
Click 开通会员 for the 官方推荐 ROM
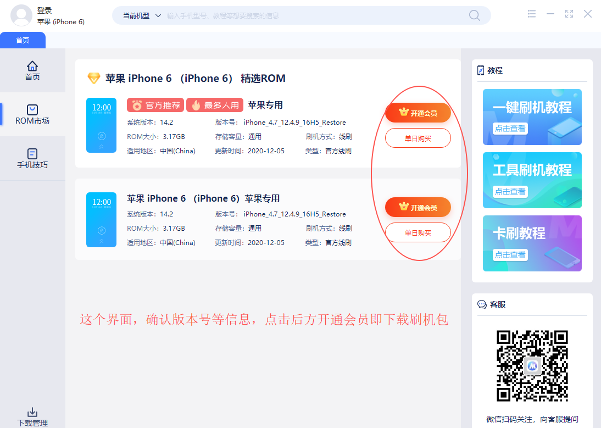click(x=418, y=113)
